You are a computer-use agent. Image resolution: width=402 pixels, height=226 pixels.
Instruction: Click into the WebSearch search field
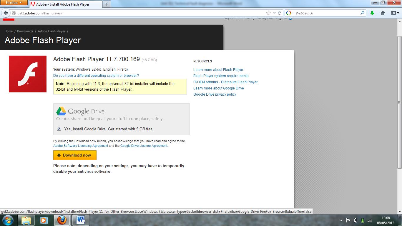(327, 13)
